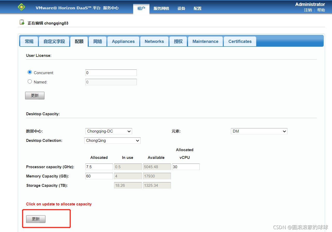332x232 pixels.
Task: Open the Appliances tab
Action: coord(123,41)
